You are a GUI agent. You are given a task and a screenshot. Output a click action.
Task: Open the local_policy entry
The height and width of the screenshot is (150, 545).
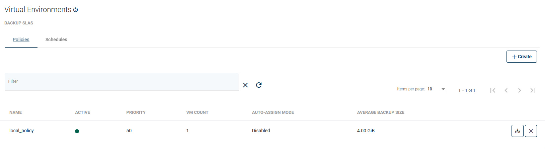coord(21,131)
